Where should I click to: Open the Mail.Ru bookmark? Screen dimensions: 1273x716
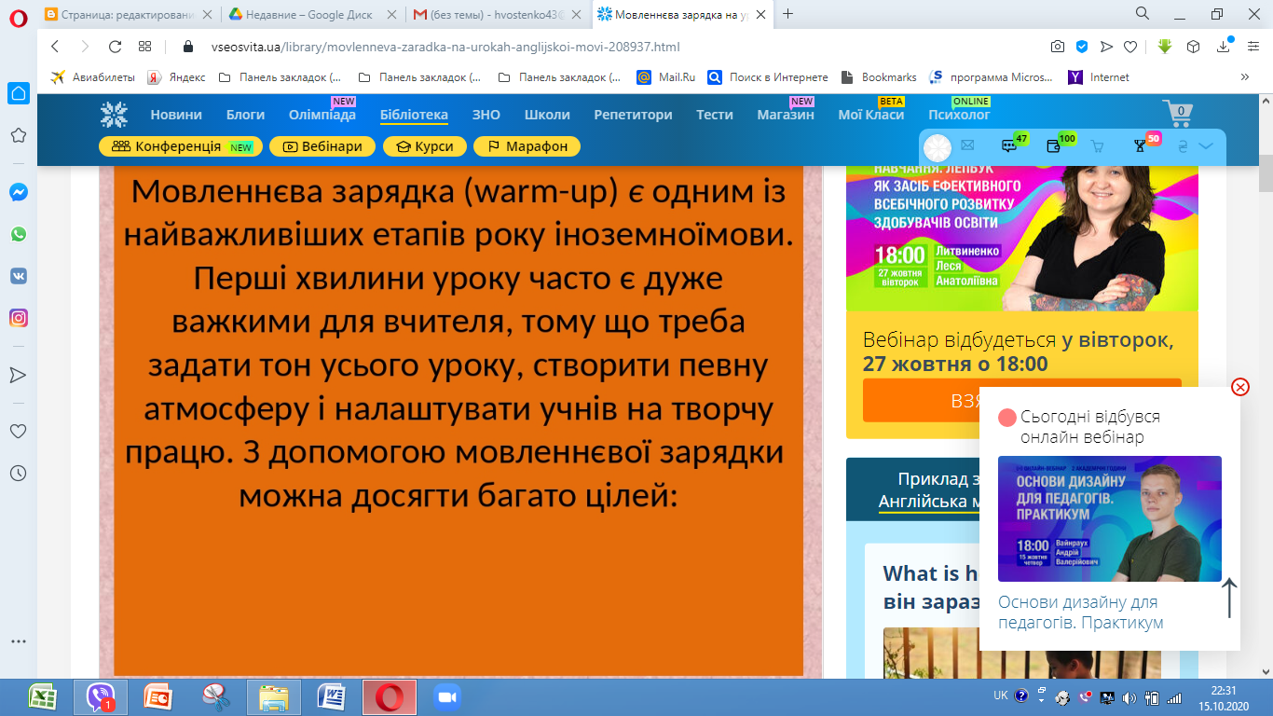[x=667, y=77]
